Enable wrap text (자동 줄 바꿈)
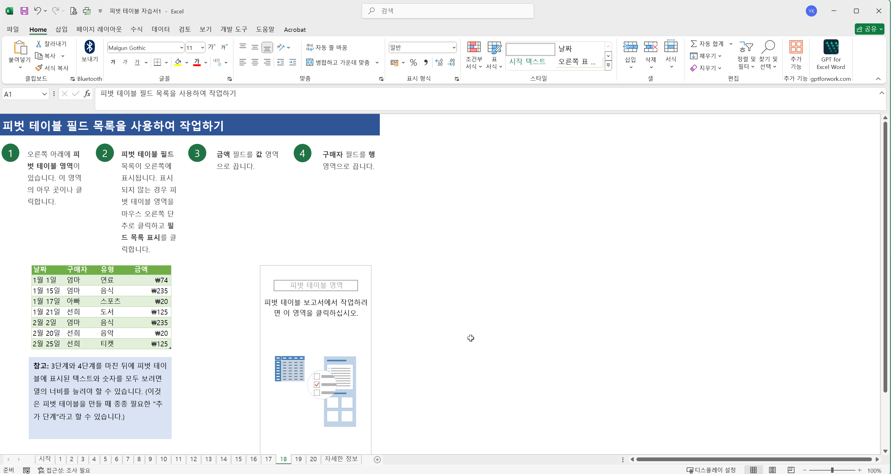The width and height of the screenshot is (891, 474). click(326, 47)
